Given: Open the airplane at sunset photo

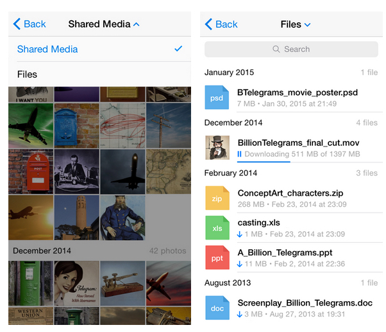Looking at the screenshot, I should (x=31, y=218).
